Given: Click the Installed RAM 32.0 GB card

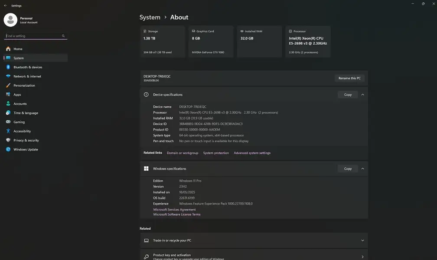Looking at the screenshot, I should click(259, 42).
